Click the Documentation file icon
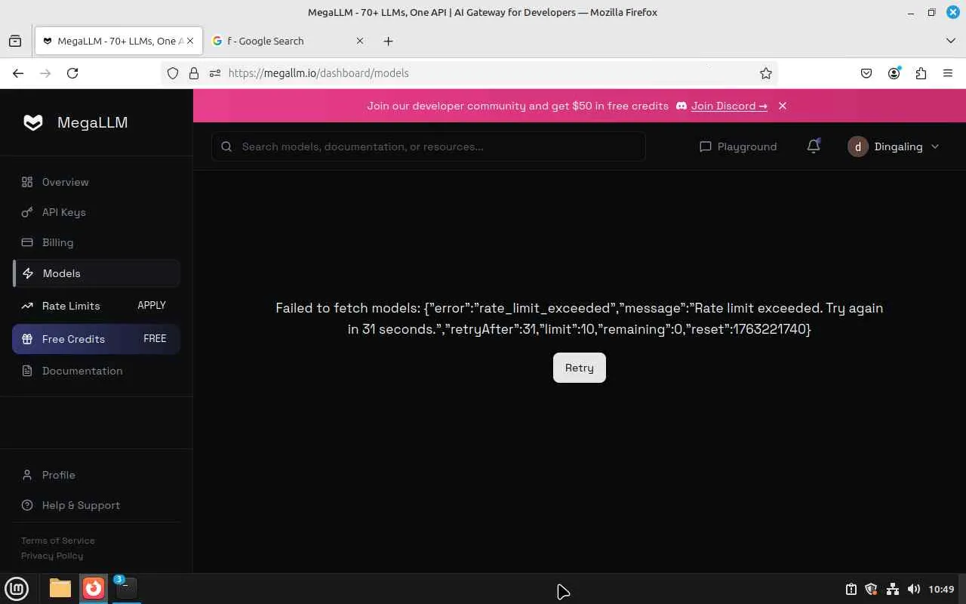Viewport: 966px width, 604px height. point(27,371)
